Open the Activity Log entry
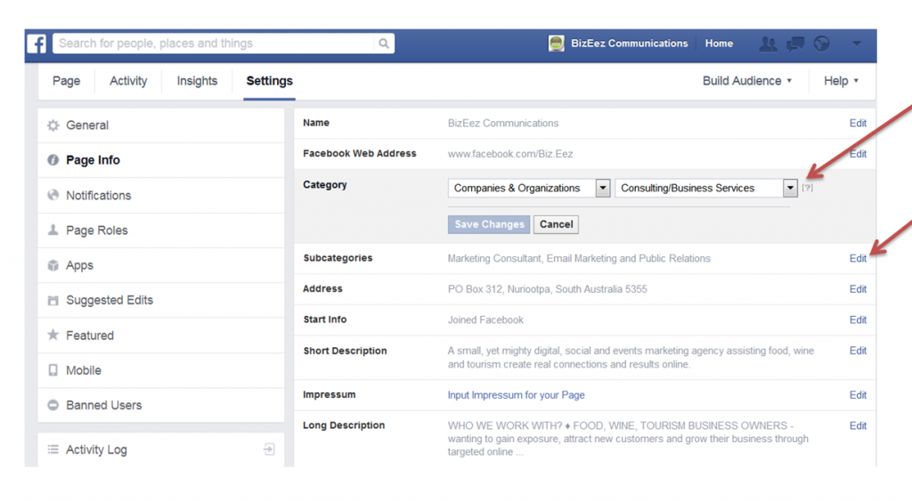 [x=161, y=449]
